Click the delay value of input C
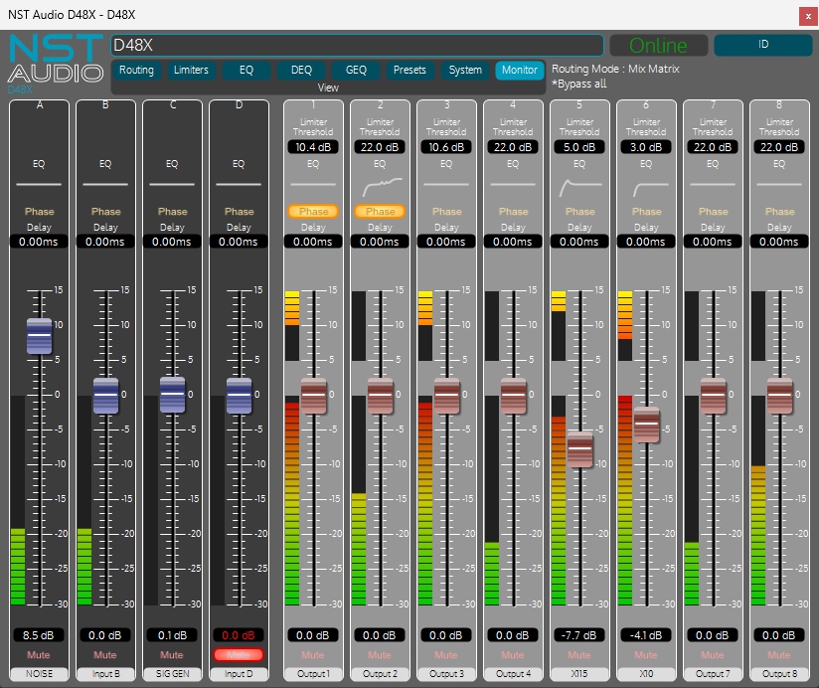This screenshot has height=688, width=819. tap(172, 242)
